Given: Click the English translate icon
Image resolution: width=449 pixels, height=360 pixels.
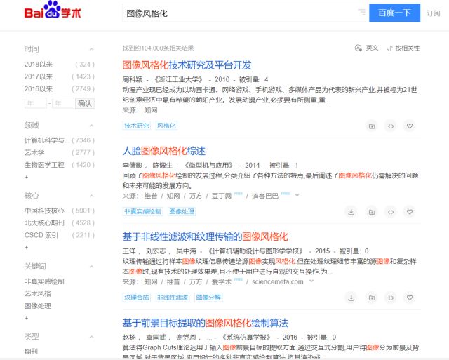Looking at the screenshot, I should click(358, 48).
